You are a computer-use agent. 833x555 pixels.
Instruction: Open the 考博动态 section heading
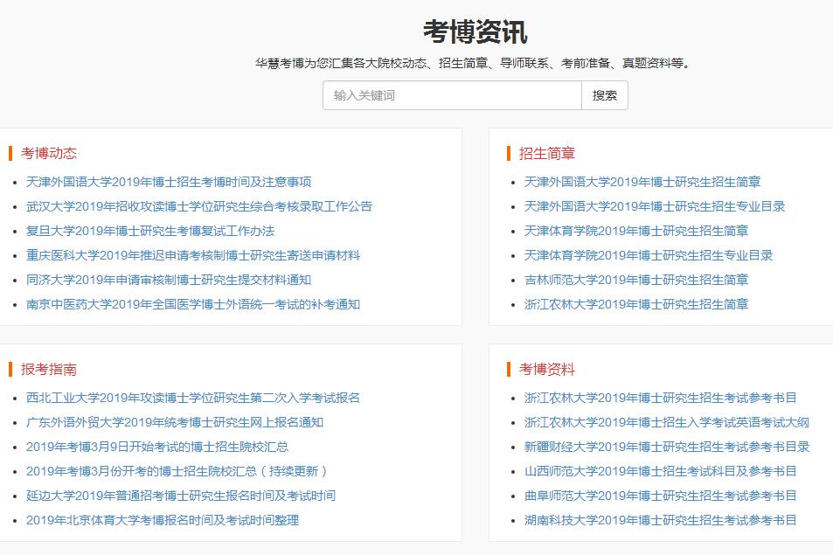49,154
